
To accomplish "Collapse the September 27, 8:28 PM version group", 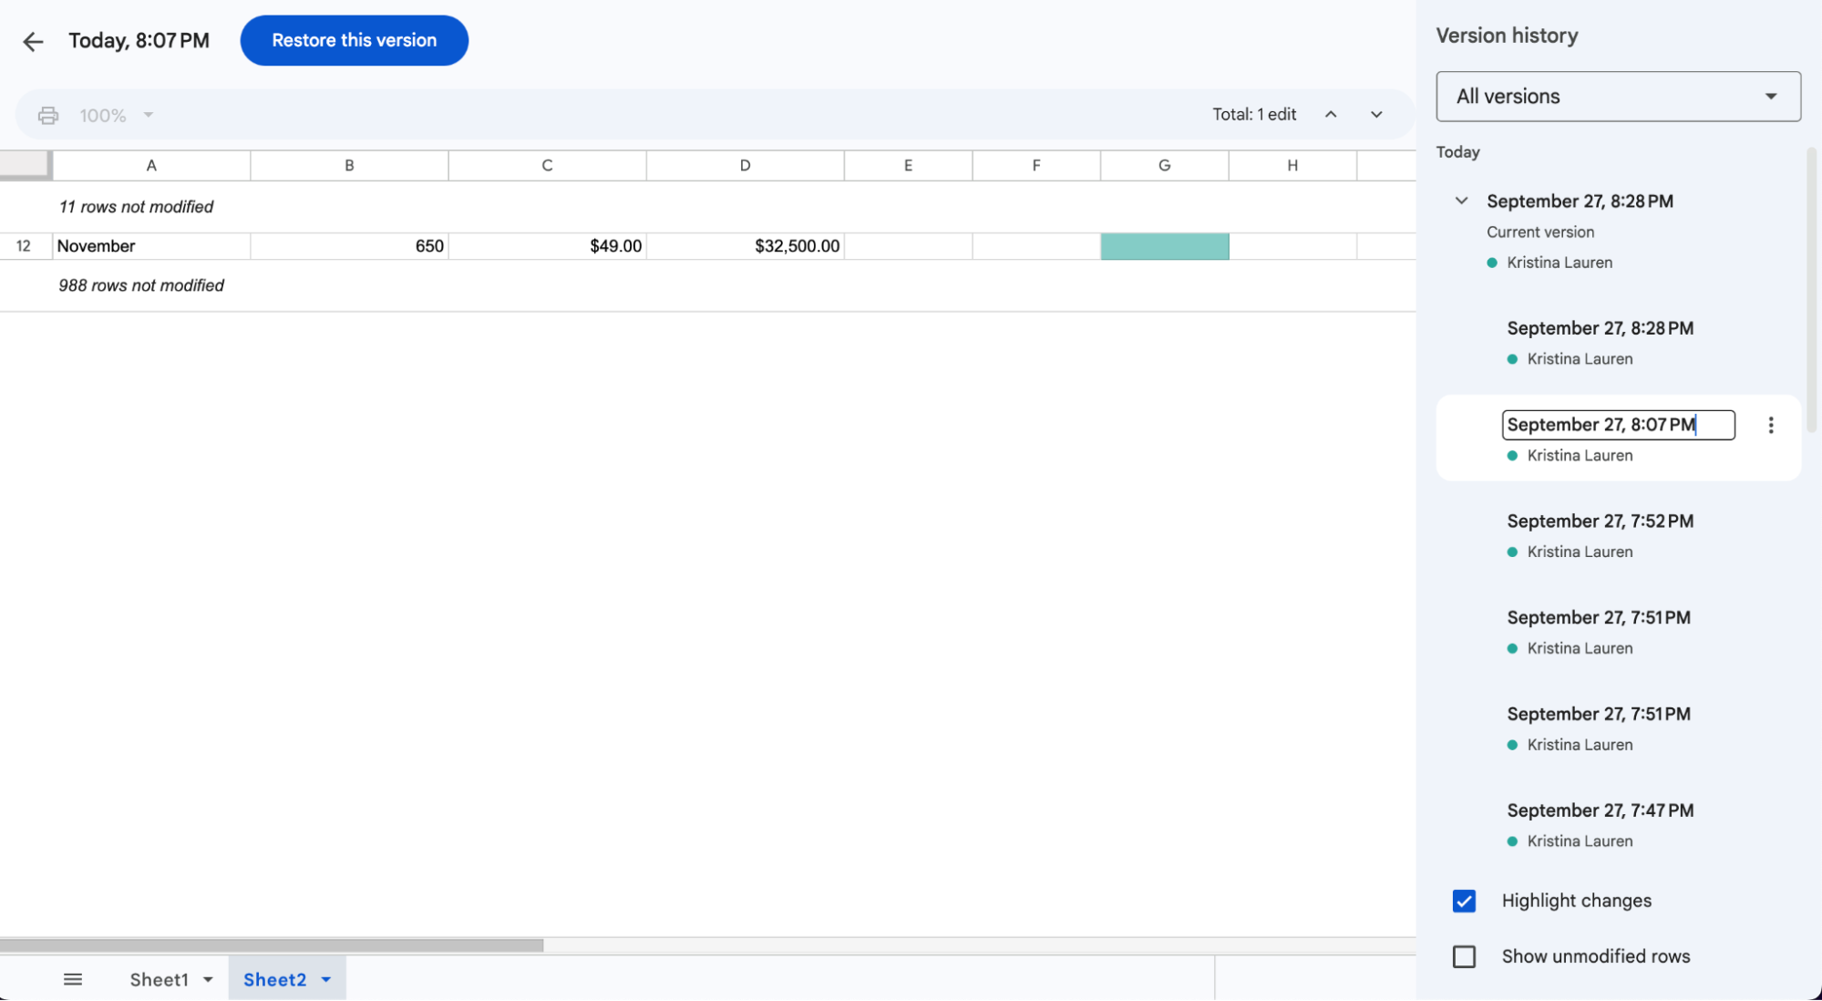I will click(x=1461, y=201).
